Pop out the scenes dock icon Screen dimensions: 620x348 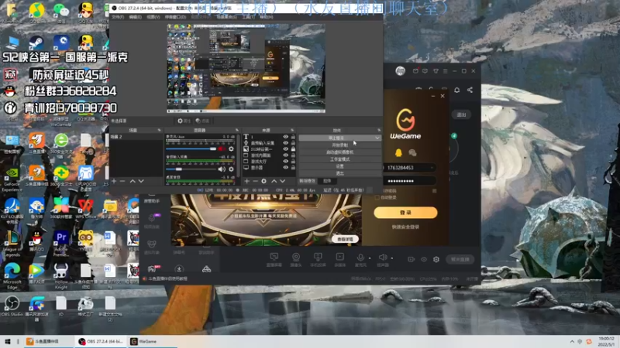(x=160, y=130)
